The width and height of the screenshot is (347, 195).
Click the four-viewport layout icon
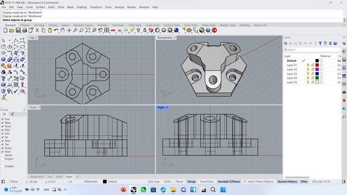pyautogui.click(x=107, y=30)
